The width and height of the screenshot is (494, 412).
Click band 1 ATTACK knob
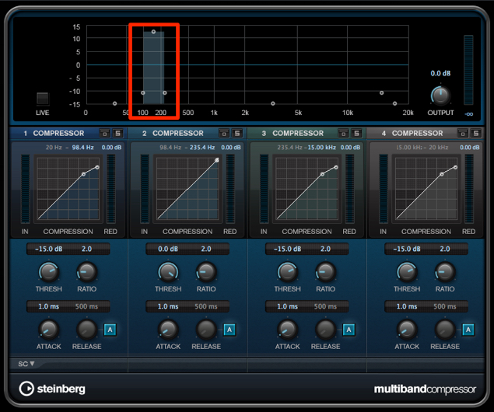pyautogui.click(x=48, y=330)
